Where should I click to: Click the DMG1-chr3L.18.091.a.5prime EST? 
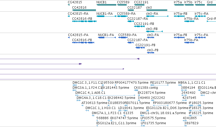click(x=142, y=116)
